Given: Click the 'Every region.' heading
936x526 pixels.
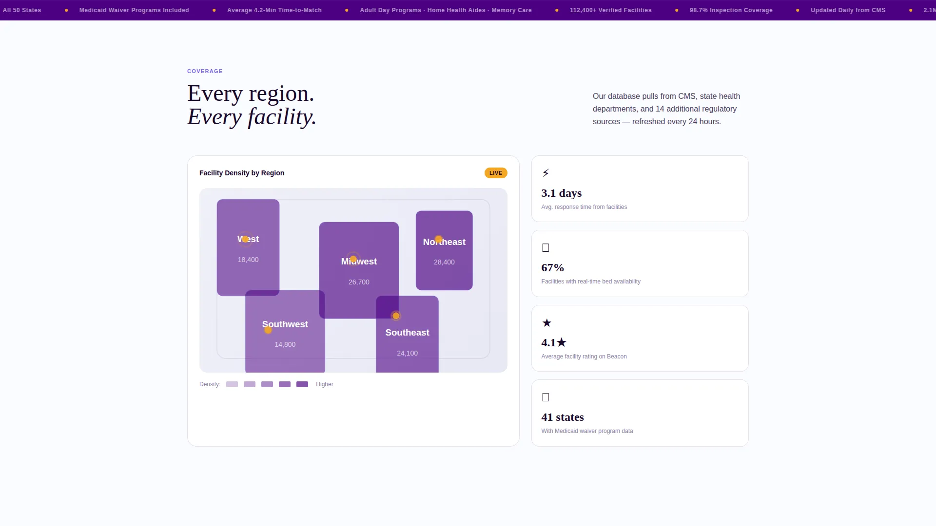Looking at the screenshot, I should pos(251,94).
